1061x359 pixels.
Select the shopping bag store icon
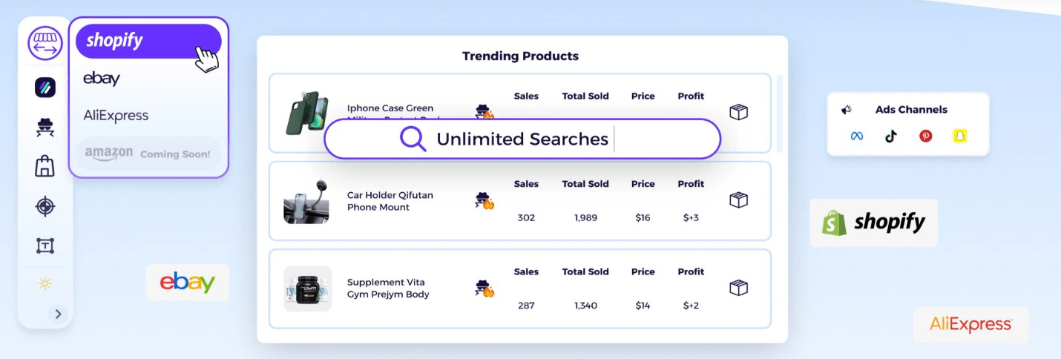(x=45, y=165)
